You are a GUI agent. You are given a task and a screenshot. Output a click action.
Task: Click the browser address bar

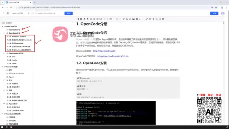pos(112,8)
